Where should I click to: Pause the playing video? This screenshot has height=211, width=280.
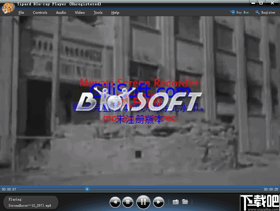(143, 202)
